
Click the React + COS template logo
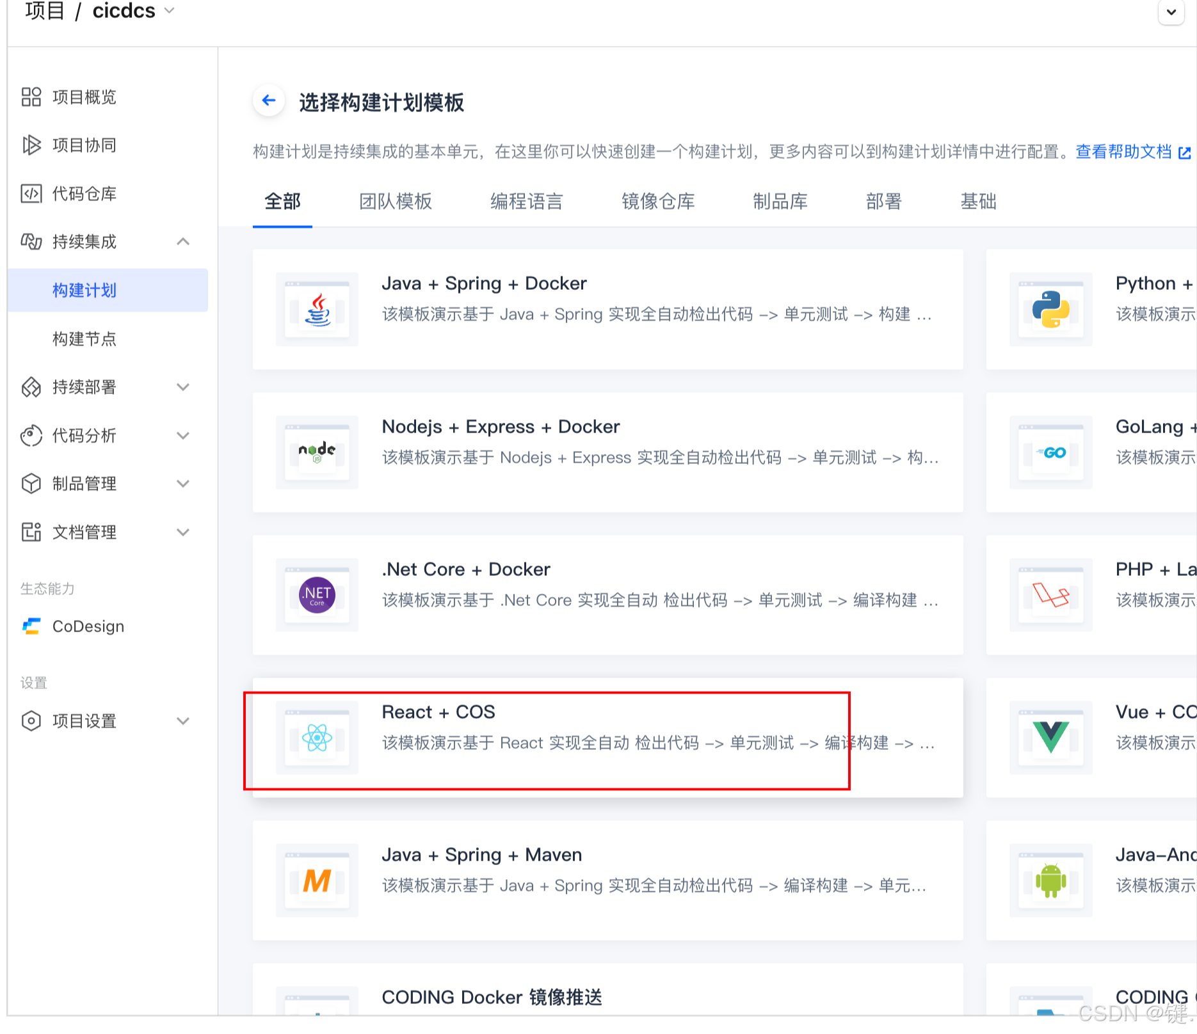317,738
